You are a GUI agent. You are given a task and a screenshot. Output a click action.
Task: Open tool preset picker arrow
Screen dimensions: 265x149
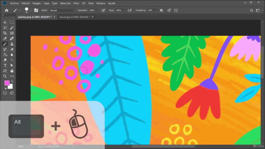19,10
